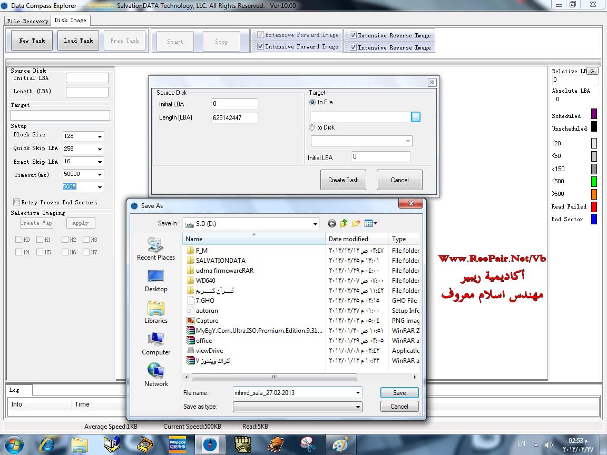Viewport: 607px width, 455px height.
Task: Select the 'to Disk' radio option
Action: coord(312,127)
